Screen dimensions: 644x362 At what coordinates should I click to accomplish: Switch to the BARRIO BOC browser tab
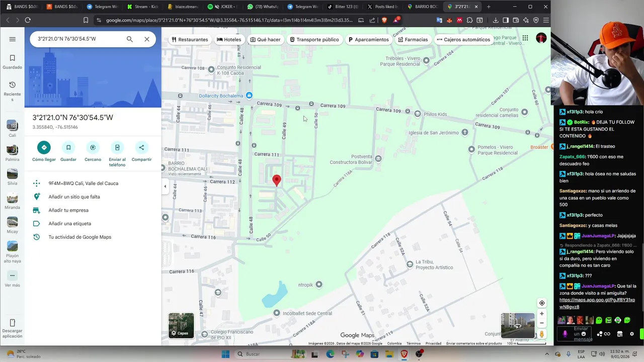[423, 7]
